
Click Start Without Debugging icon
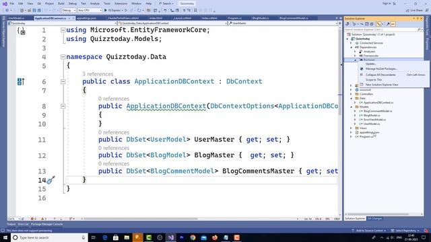point(126,11)
